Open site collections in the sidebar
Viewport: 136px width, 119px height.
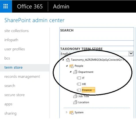coord(16,31)
